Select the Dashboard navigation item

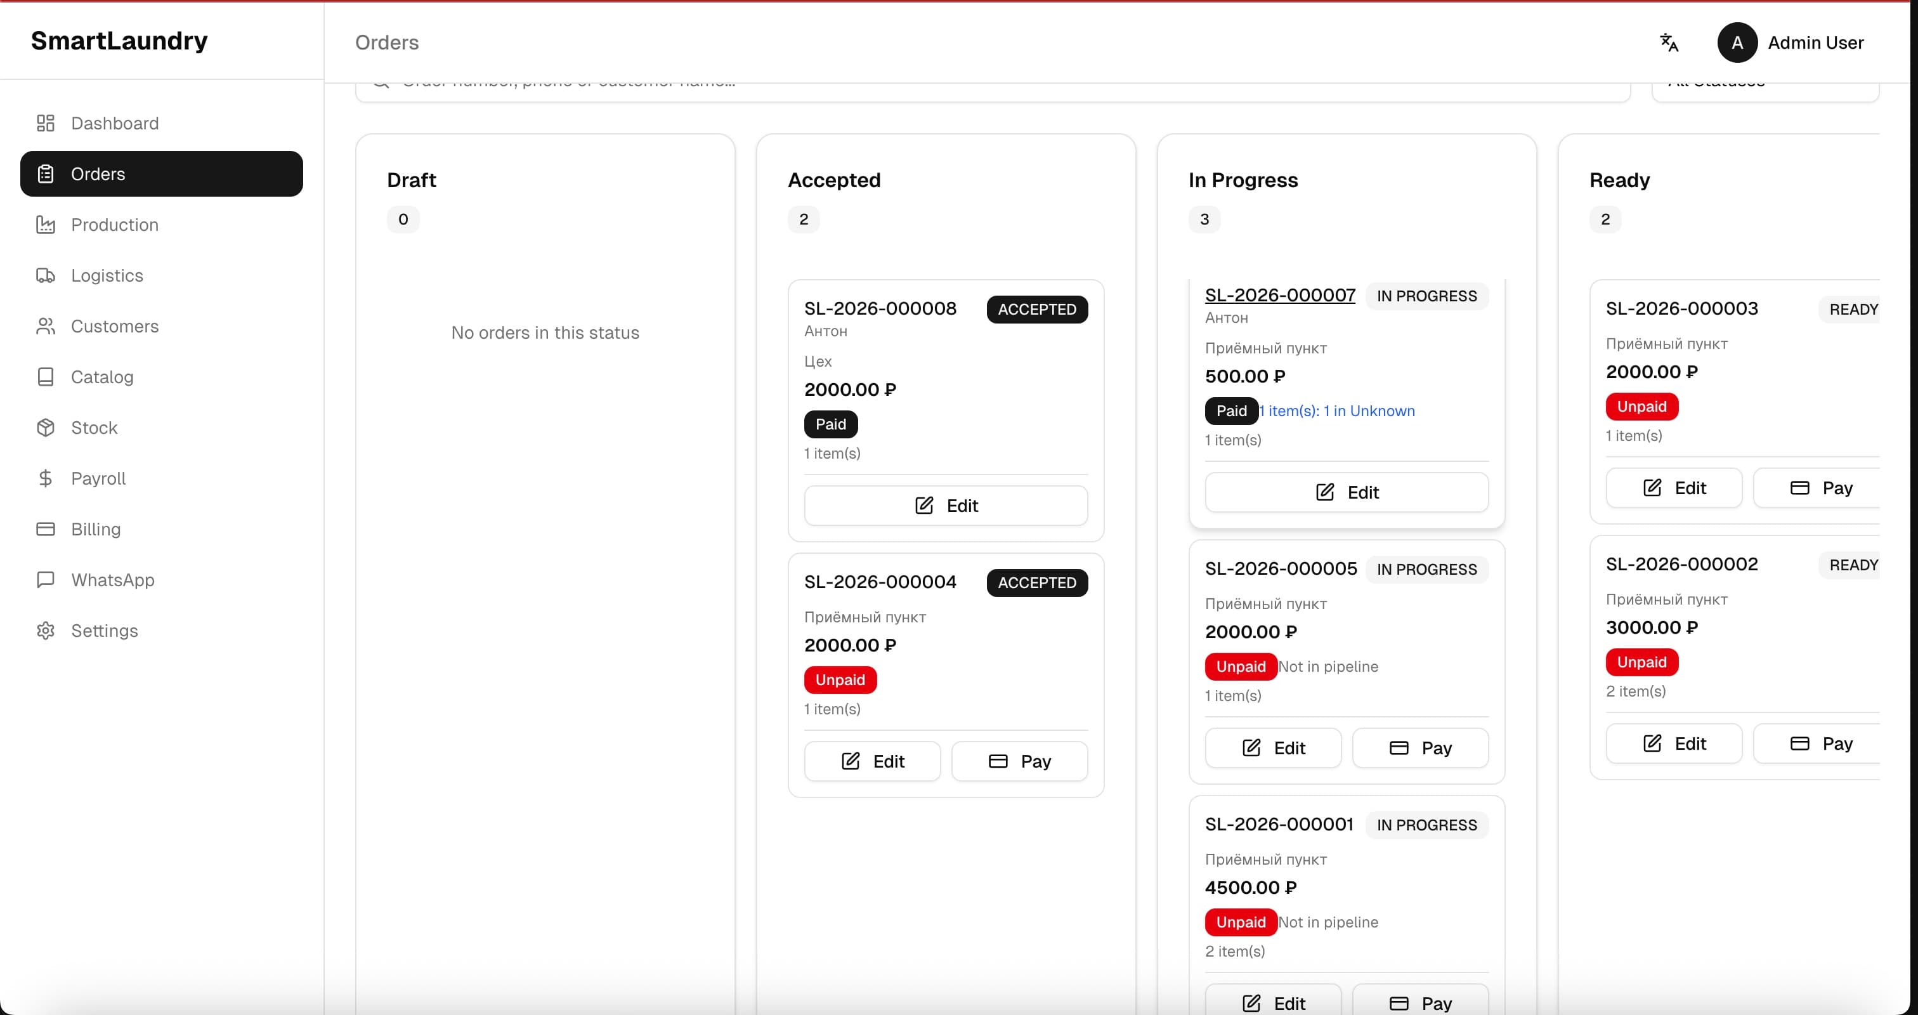tap(115, 123)
